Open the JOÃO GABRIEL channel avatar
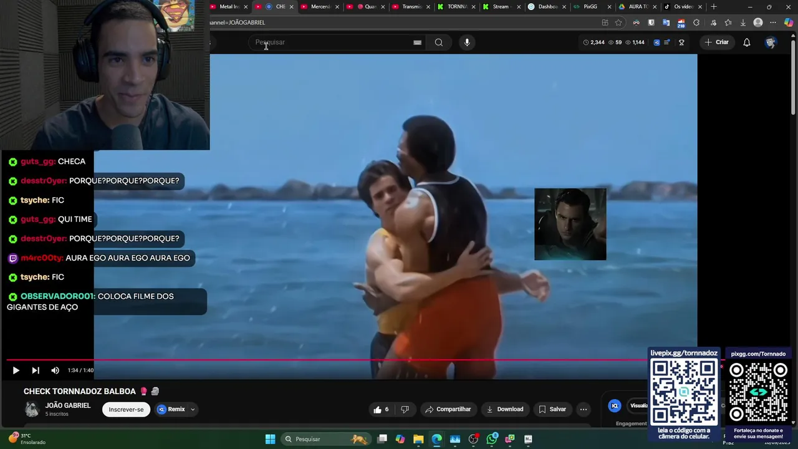 click(31, 409)
